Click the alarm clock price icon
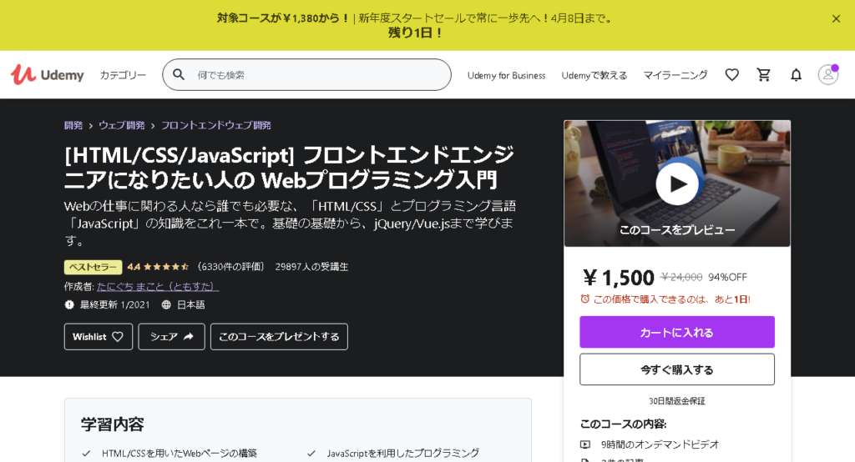The width and height of the screenshot is (855, 462). 584,299
